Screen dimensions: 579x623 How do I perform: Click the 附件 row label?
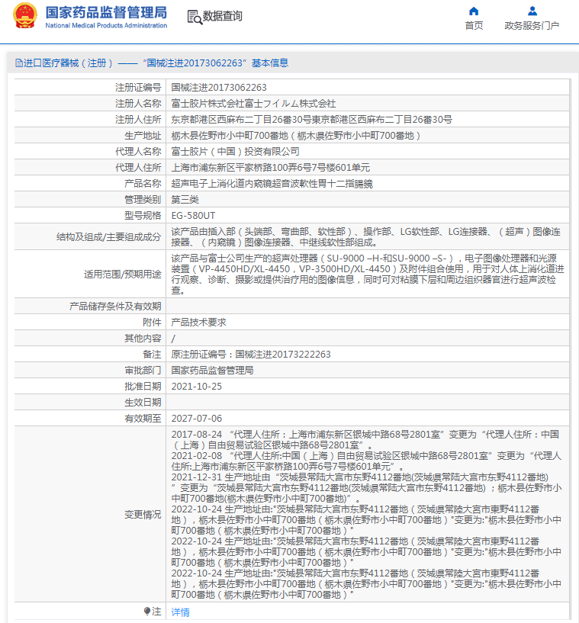tap(152, 323)
